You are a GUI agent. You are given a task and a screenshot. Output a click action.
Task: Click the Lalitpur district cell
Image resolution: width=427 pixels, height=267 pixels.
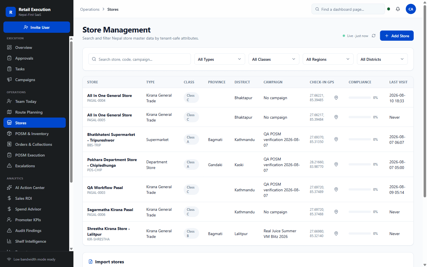(x=241, y=234)
